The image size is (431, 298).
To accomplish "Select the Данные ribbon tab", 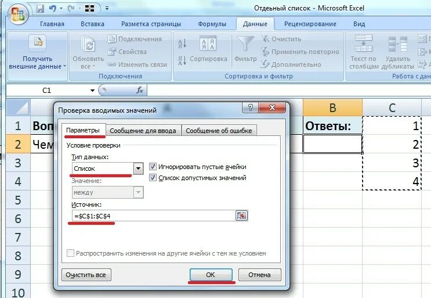I will pyautogui.click(x=255, y=24).
